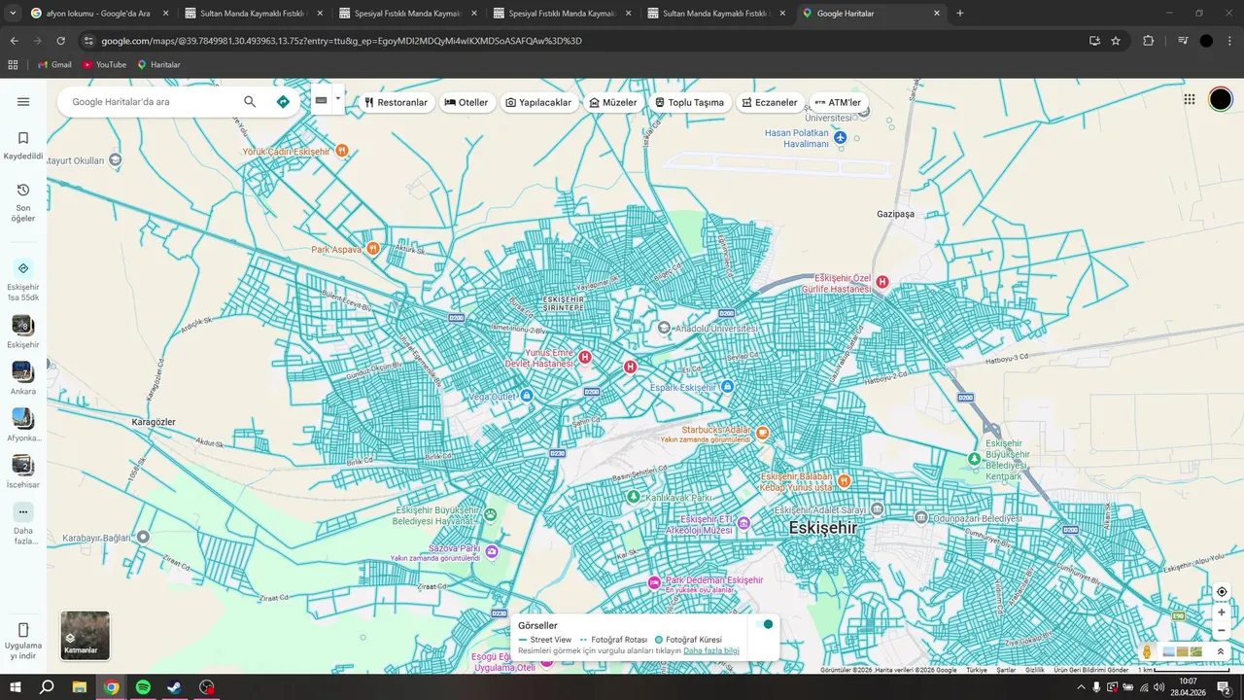Viewport: 1244px width, 700px height.
Task: Filter map by Restoranlar
Action: click(x=396, y=102)
